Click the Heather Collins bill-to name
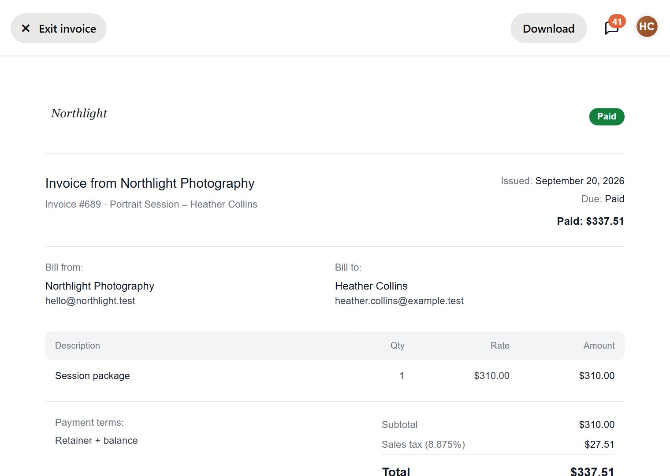Image resolution: width=670 pixels, height=476 pixels. 371,286
